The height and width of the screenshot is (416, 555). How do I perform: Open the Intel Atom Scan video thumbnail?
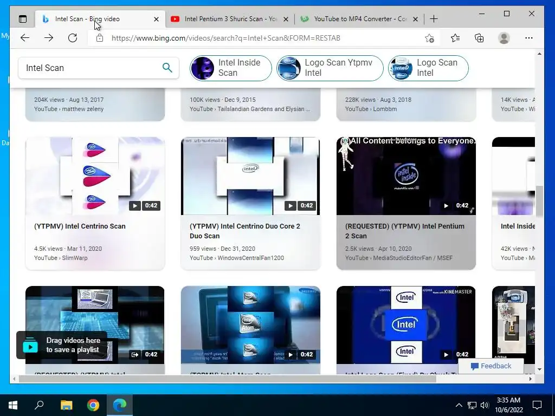pos(250,325)
